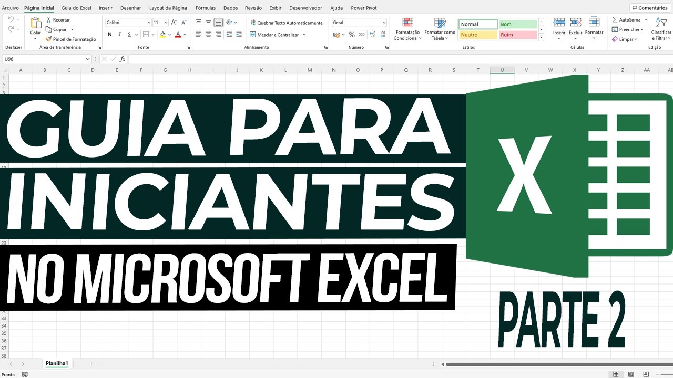Insert function with the fx icon
Image resolution: width=673 pixels, height=378 pixels.
click(x=123, y=59)
